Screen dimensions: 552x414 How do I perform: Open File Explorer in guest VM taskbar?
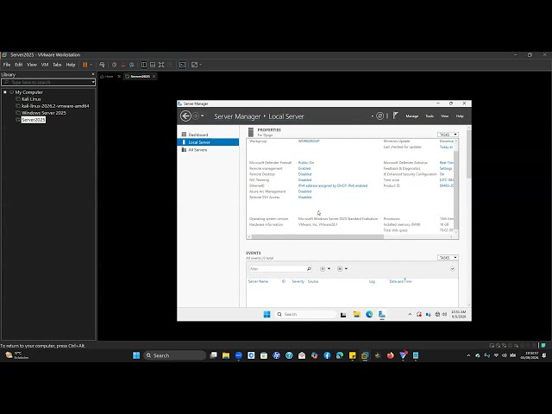356,314
